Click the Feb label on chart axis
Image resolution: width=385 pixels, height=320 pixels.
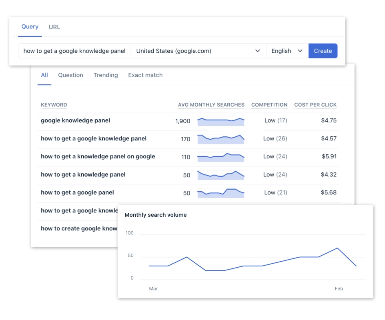[339, 288]
